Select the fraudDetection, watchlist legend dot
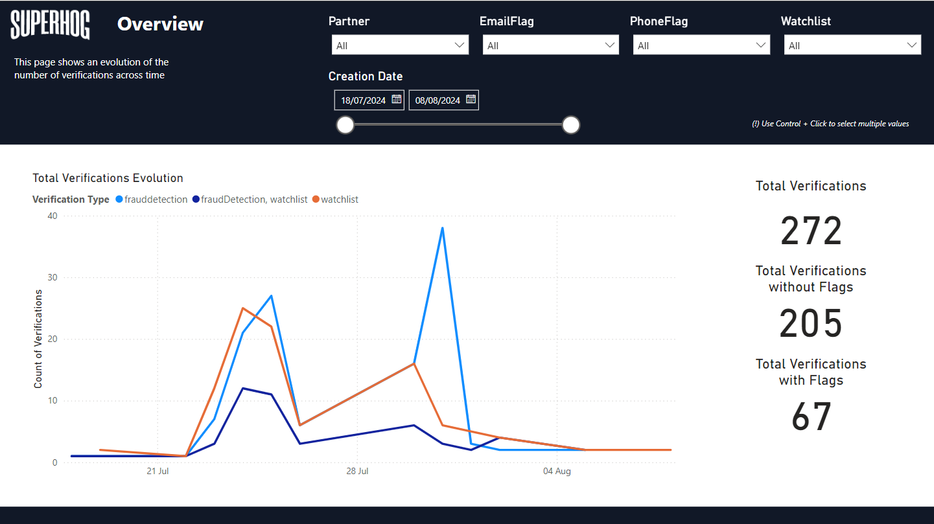The width and height of the screenshot is (934, 524). [x=196, y=199]
